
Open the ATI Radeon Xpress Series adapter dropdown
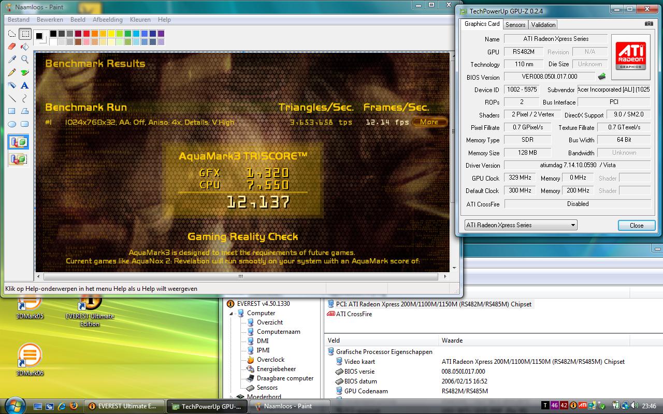point(520,225)
